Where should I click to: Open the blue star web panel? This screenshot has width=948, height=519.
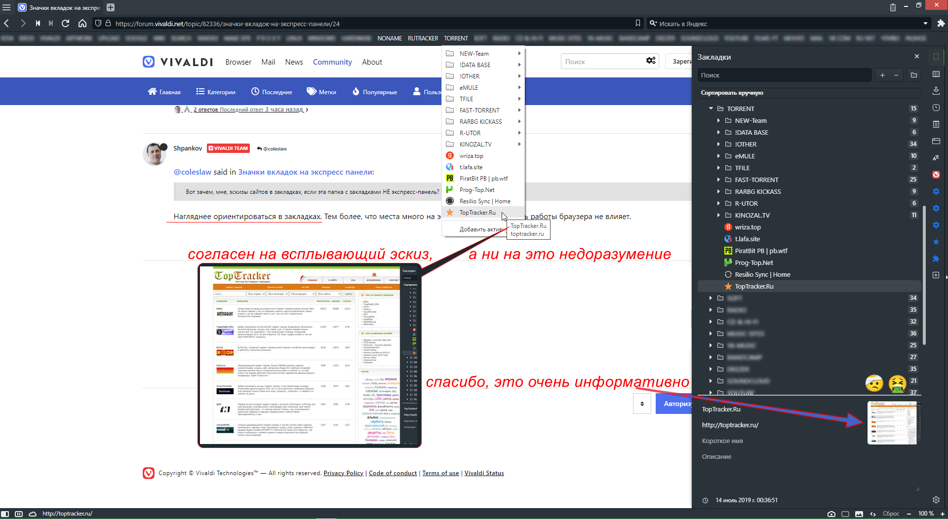[936, 242]
